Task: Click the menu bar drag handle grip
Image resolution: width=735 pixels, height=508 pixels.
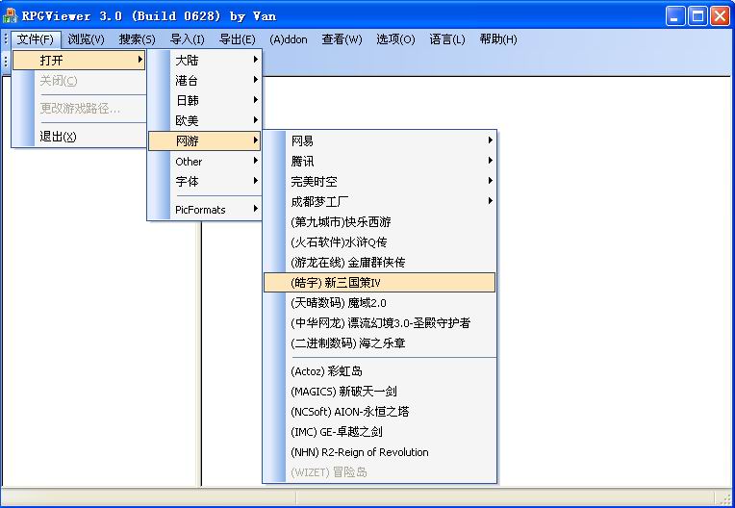Action: click(6, 39)
